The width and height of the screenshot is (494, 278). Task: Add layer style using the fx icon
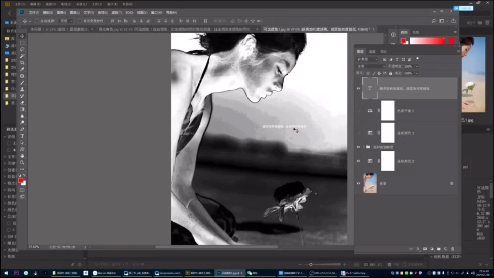418,249
